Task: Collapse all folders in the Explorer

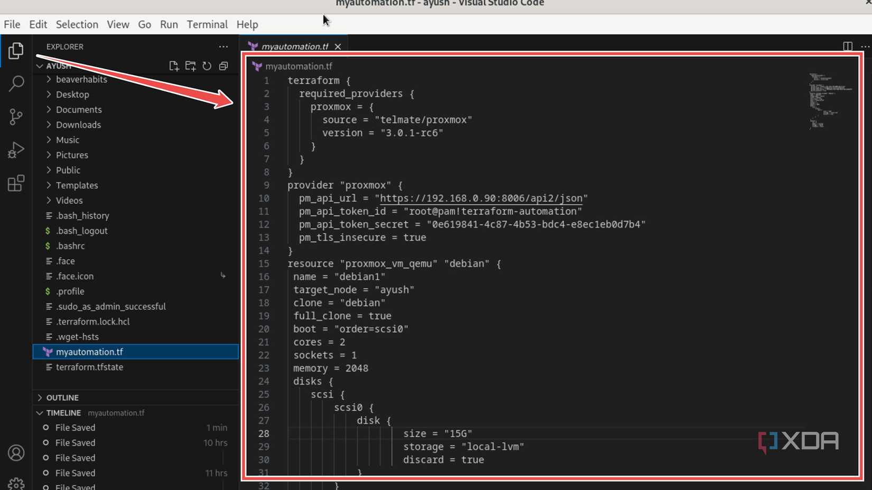Action: click(223, 65)
